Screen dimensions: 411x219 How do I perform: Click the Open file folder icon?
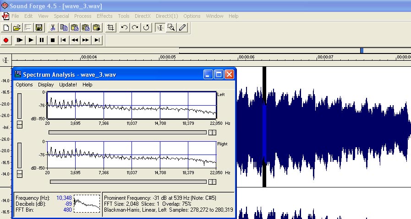pyautogui.click(x=17, y=27)
